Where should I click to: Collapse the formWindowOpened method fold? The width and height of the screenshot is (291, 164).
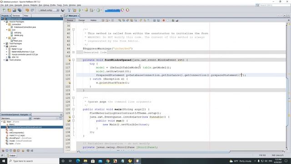(74, 60)
